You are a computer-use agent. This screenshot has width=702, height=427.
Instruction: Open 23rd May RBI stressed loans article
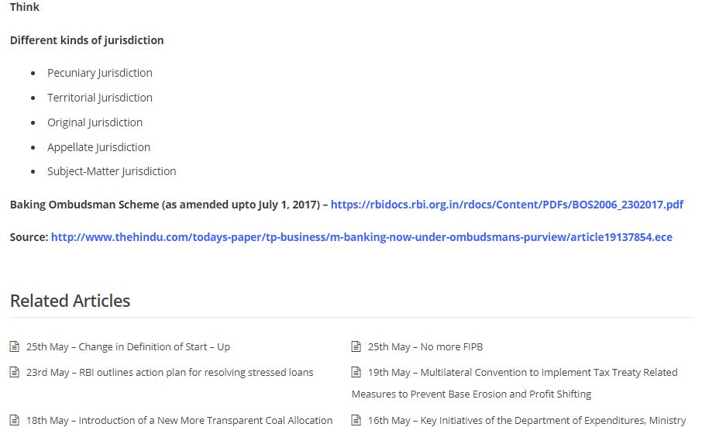click(170, 373)
